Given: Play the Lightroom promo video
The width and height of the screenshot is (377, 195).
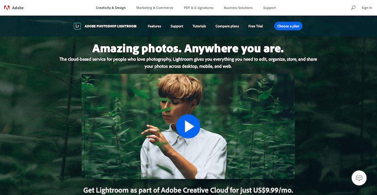Looking at the screenshot, I should pyautogui.click(x=188, y=126).
